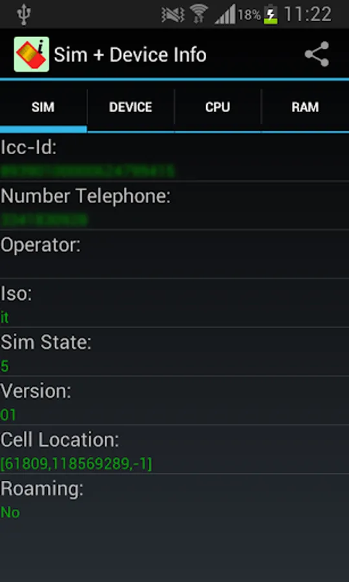Tap the Wi-Fi signal icon
This screenshot has height=582, width=349.
click(199, 14)
